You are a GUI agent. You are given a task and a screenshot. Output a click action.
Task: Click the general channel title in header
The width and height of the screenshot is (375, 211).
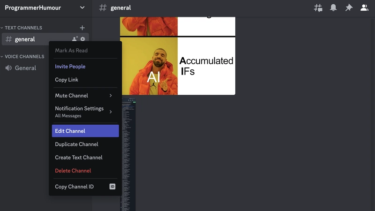[x=120, y=8]
